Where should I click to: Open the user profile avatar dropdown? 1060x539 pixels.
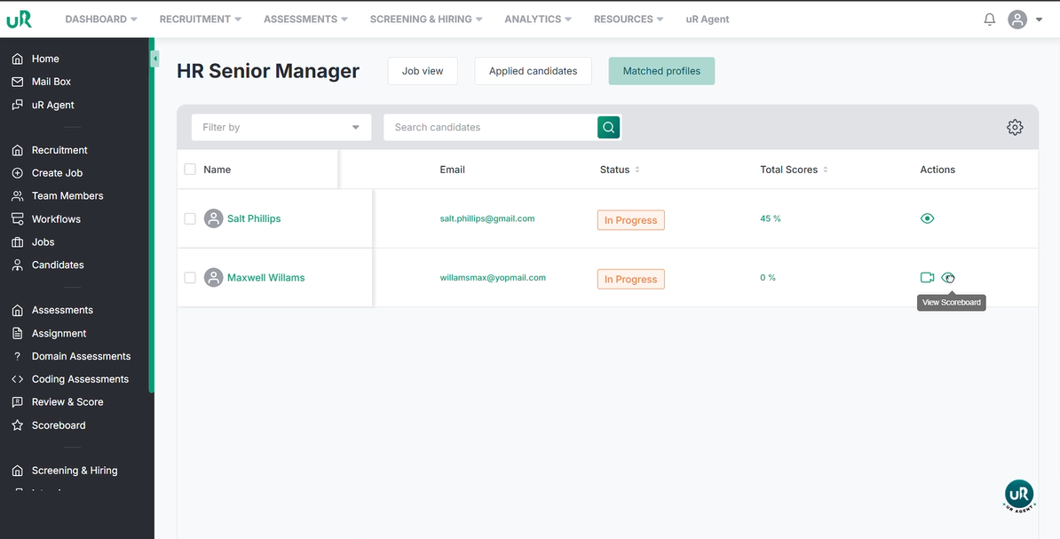1024,20
